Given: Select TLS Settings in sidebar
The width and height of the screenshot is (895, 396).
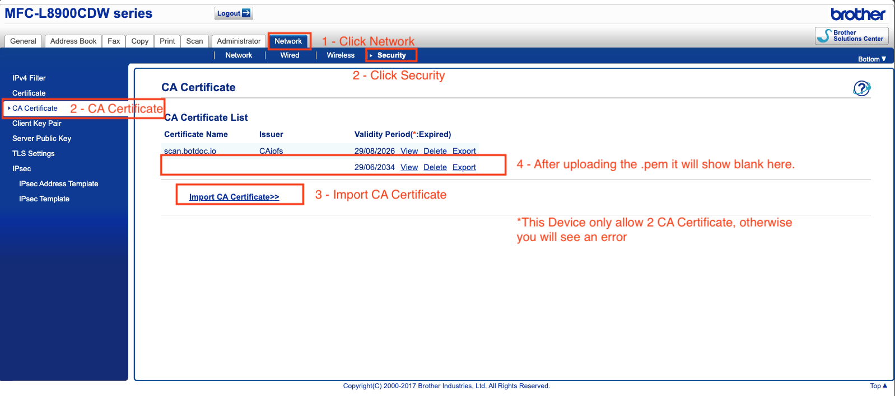Looking at the screenshot, I should pos(34,154).
